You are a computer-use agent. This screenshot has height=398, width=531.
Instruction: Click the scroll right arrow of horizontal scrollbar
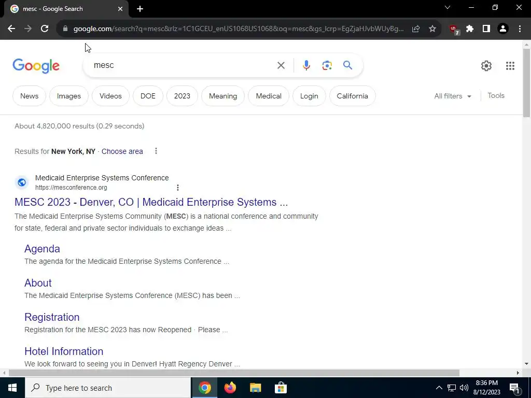518,373
